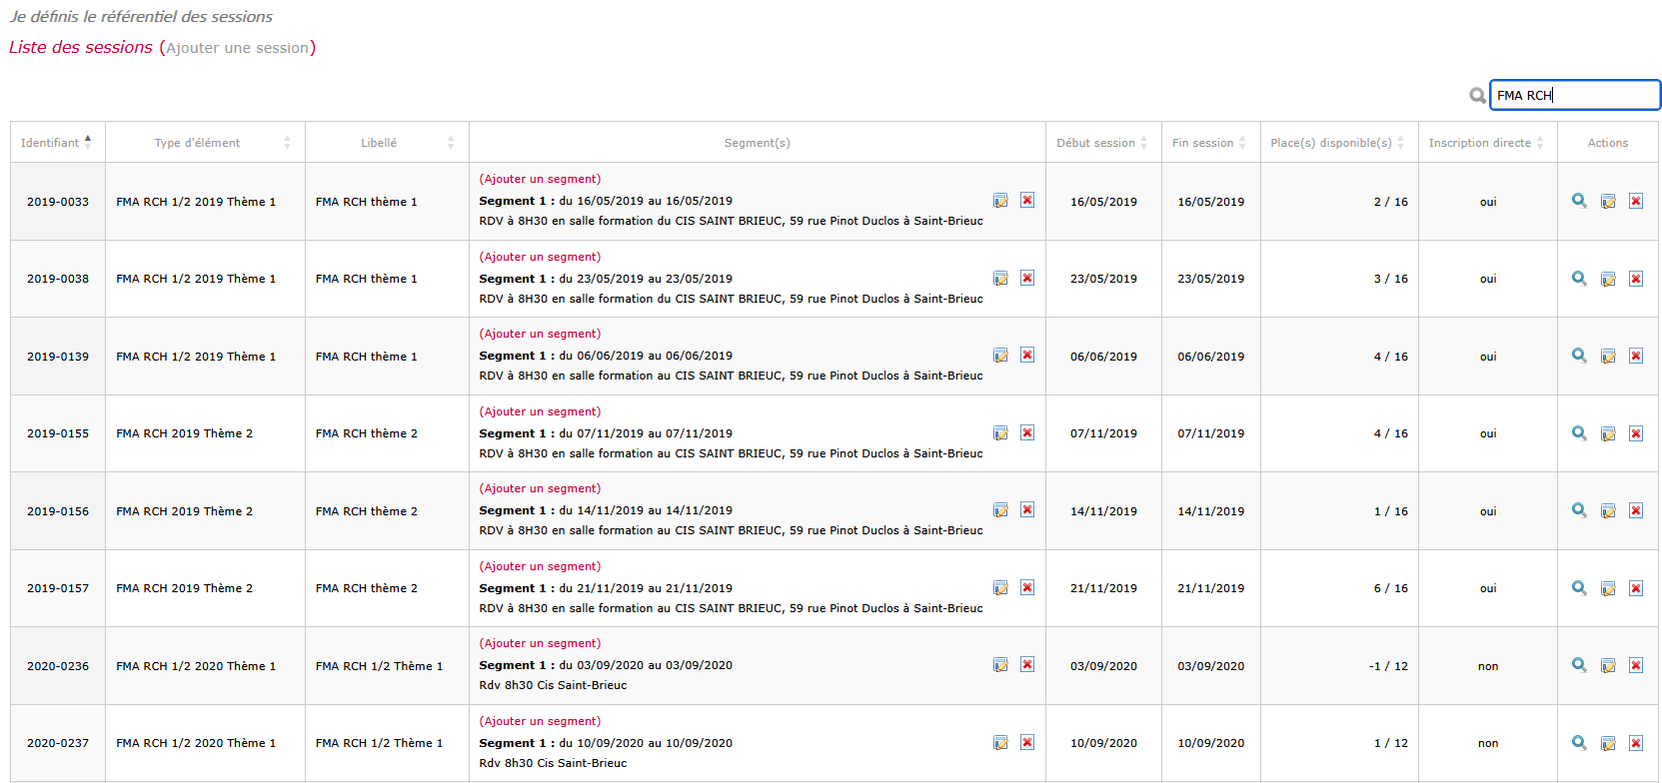Image resolution: width=1662 pixels, height=783 pixels.
Task: Delete session 2019-0038 in Actions column
Action: pyautogui.click(x=1636, y=279)
